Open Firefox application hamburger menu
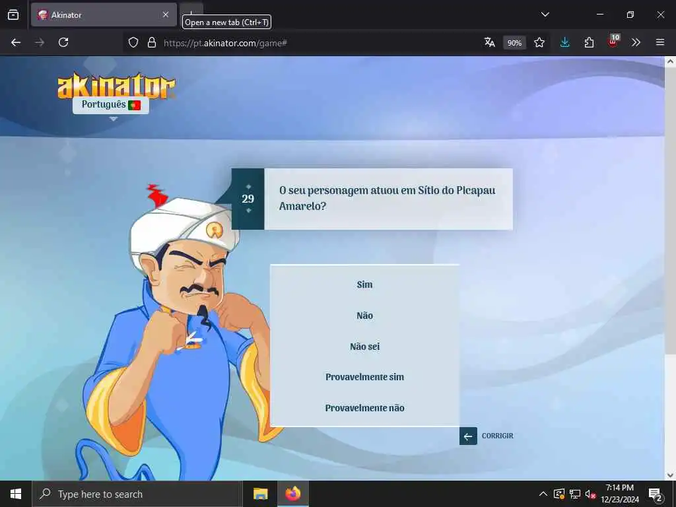This screenshot has width=676, height=507. click(x=660, y=42)
